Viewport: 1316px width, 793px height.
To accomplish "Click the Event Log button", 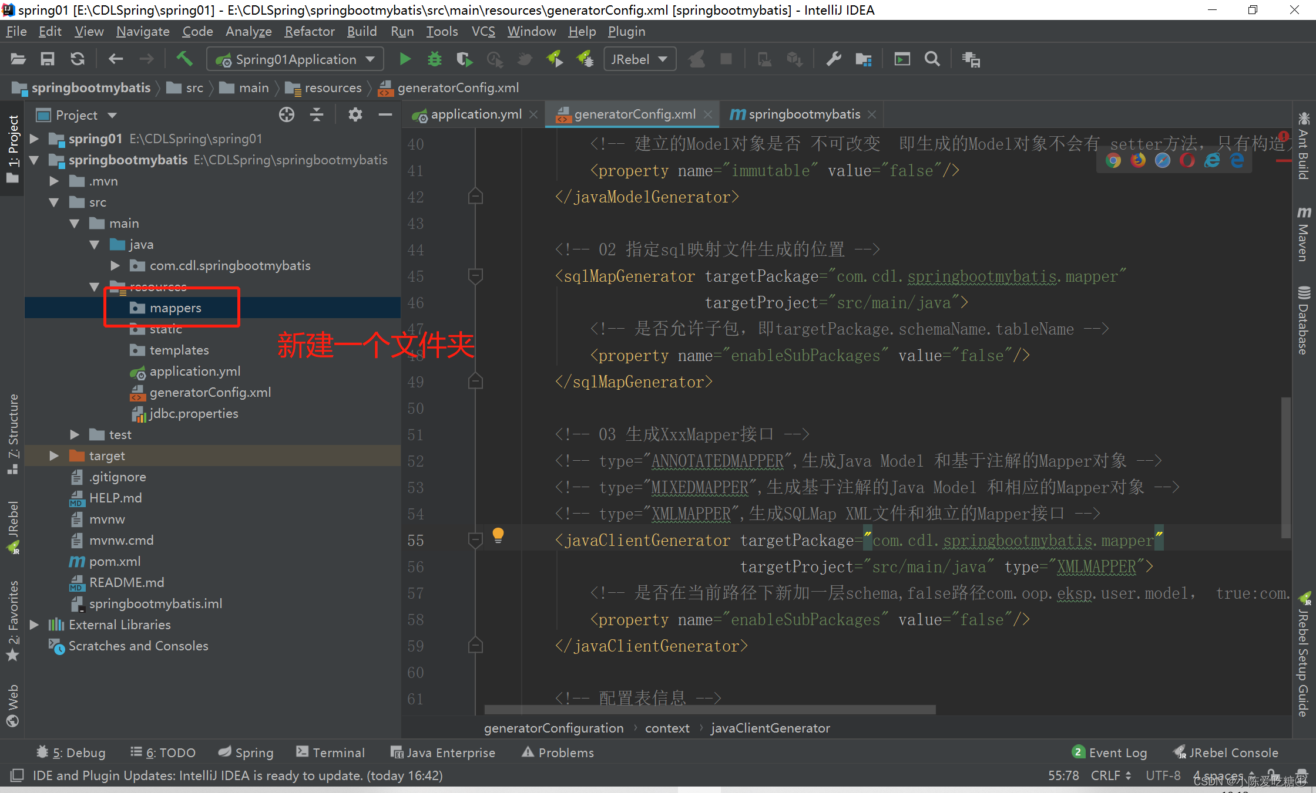I will 1109,752.
